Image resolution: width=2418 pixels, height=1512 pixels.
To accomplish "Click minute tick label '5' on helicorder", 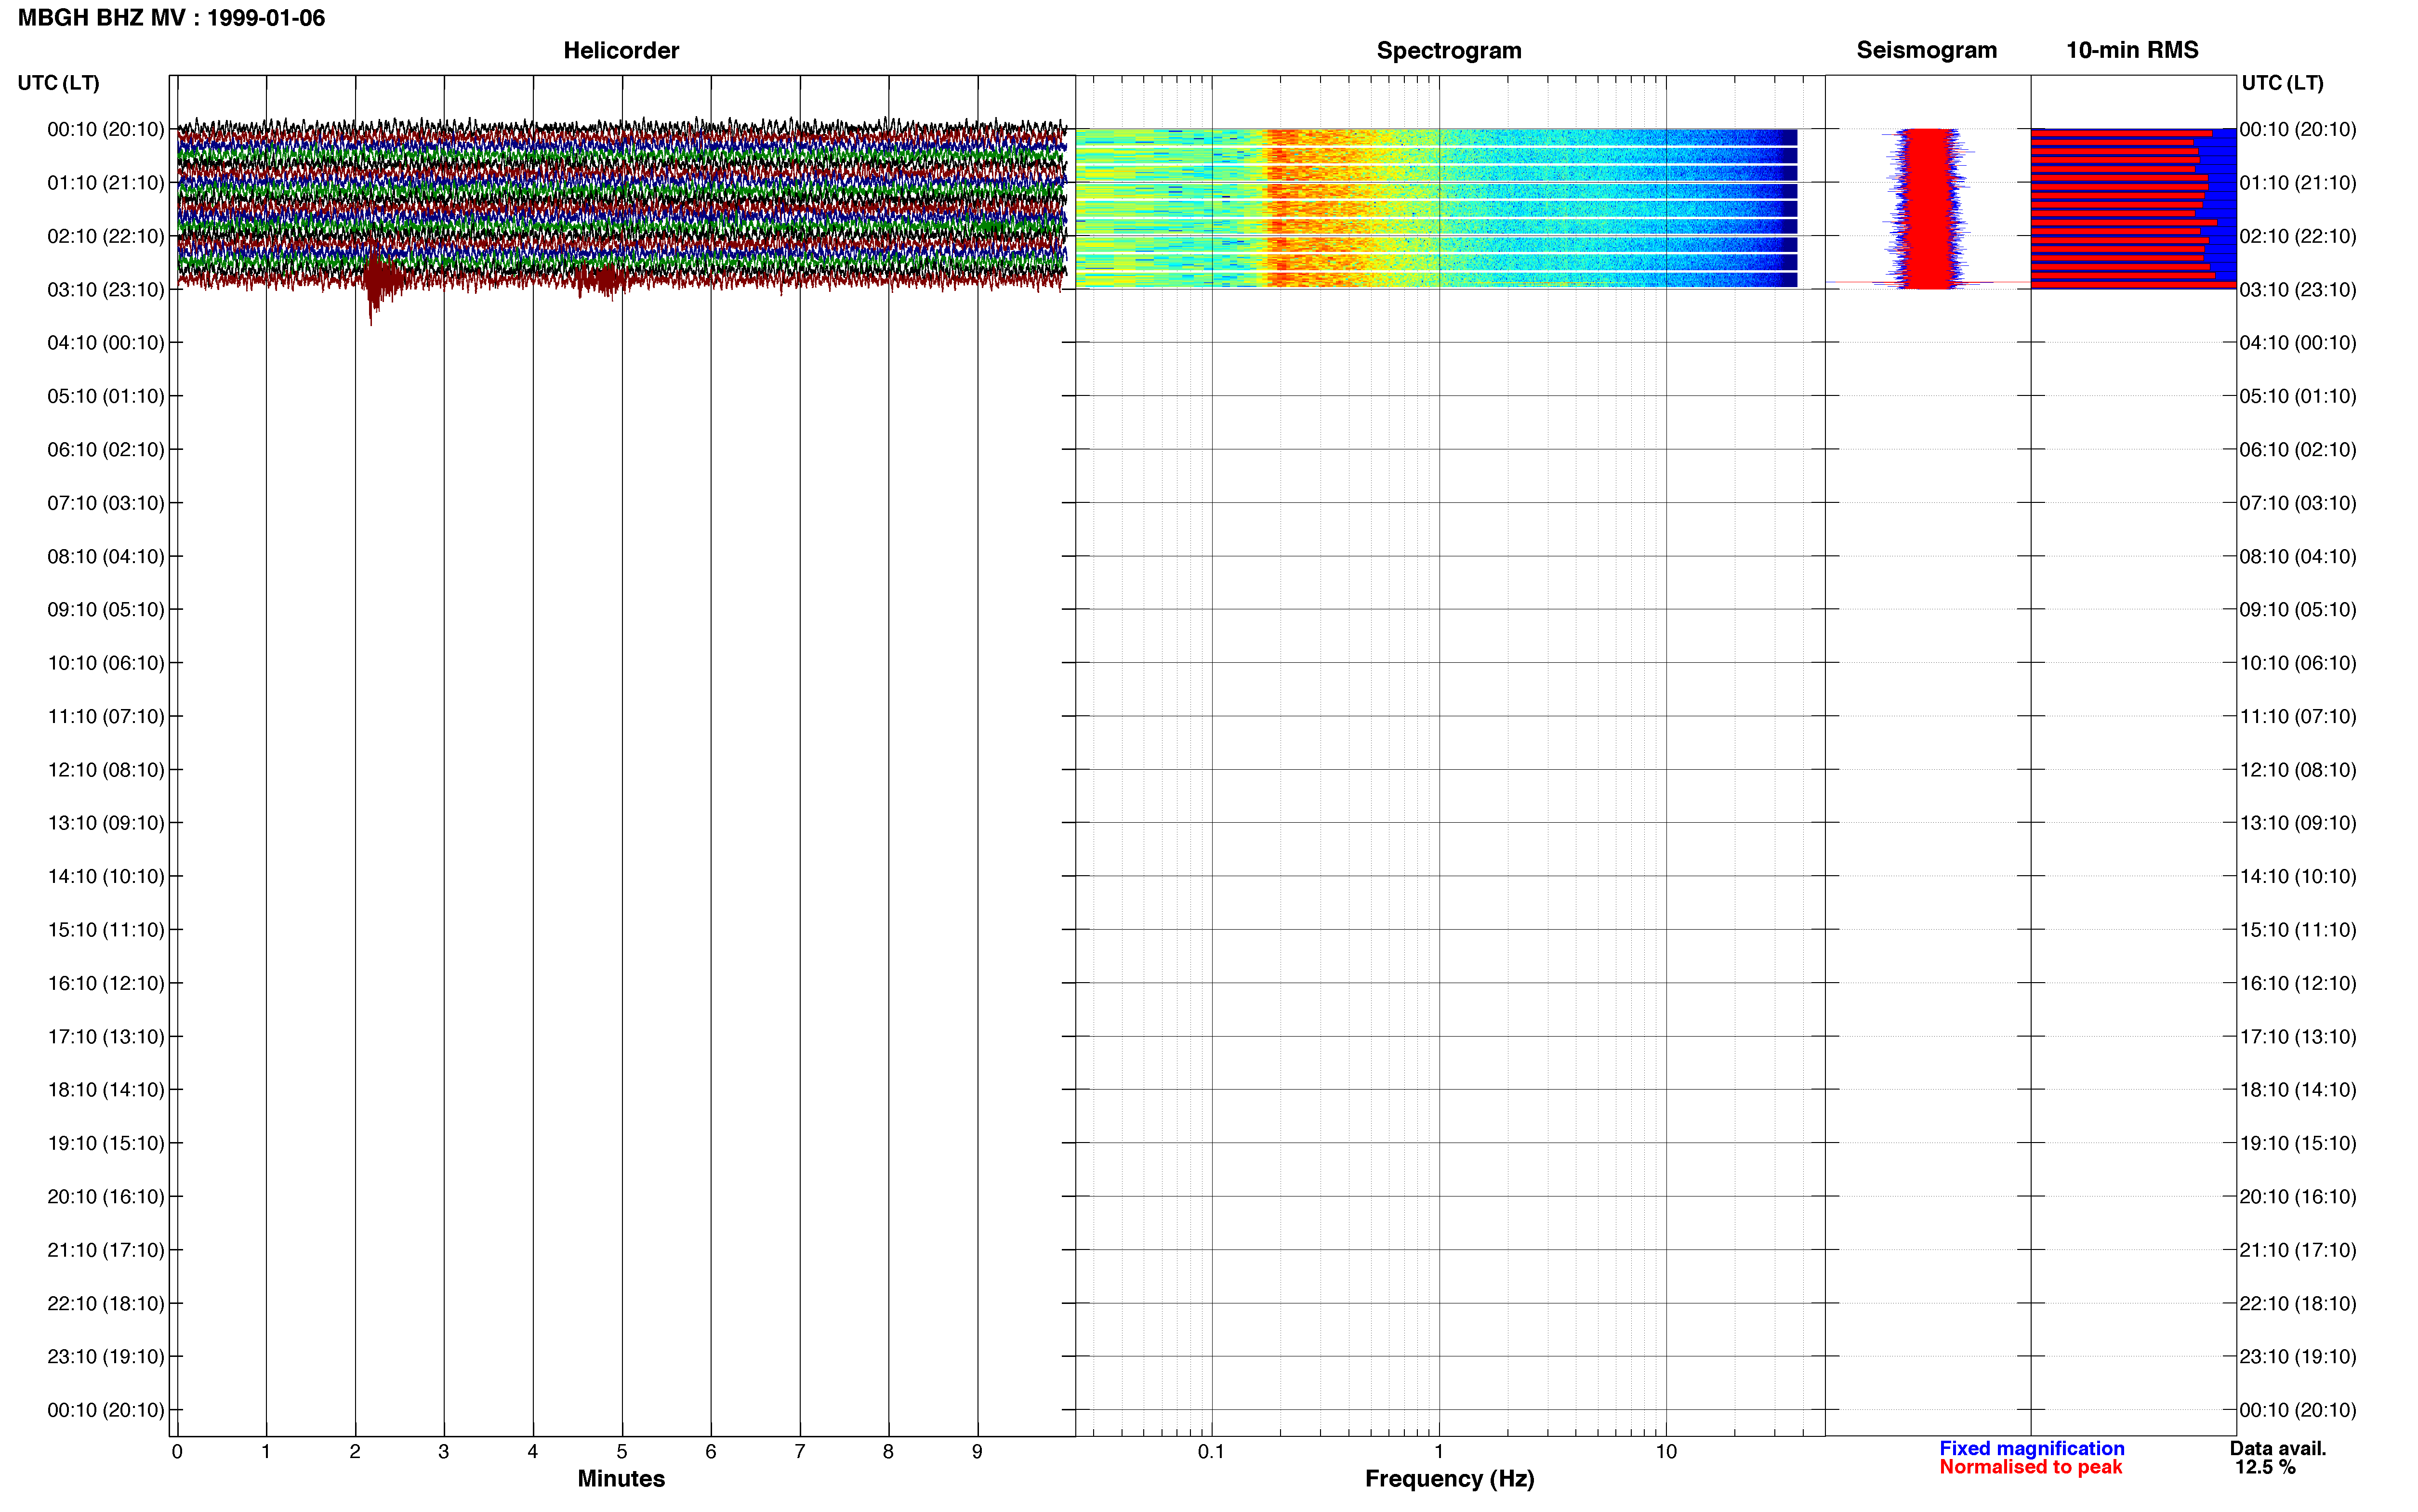I will coord(622,1452).
